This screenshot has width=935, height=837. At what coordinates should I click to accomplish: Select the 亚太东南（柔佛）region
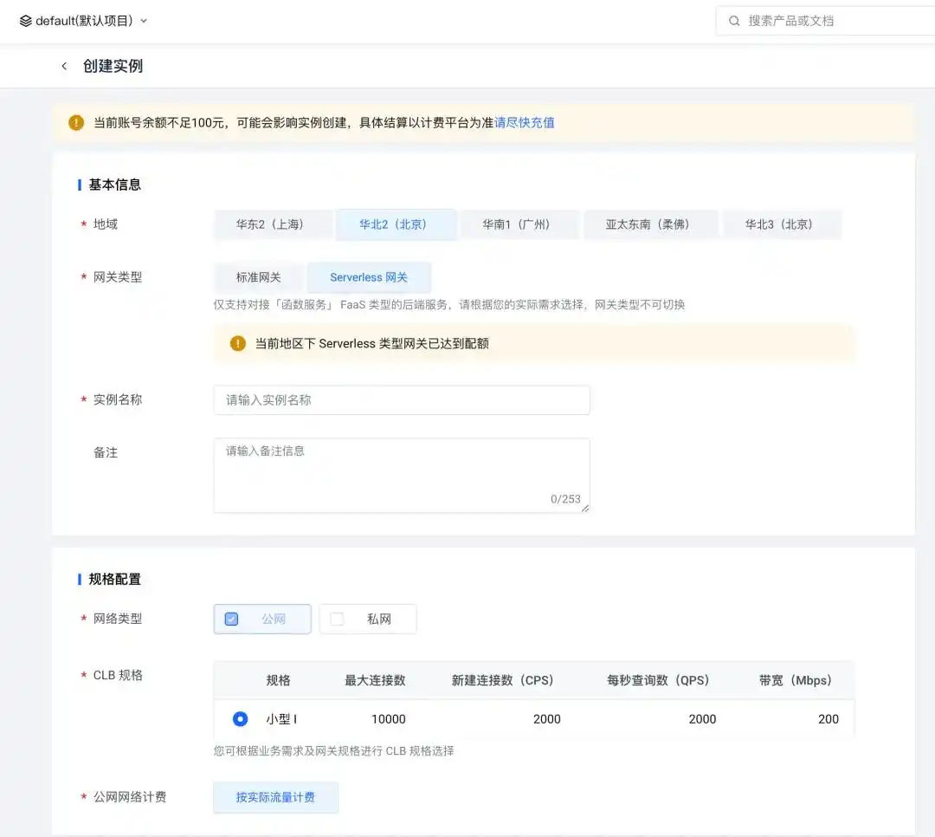pyautogui.click(x=651, y=224)
